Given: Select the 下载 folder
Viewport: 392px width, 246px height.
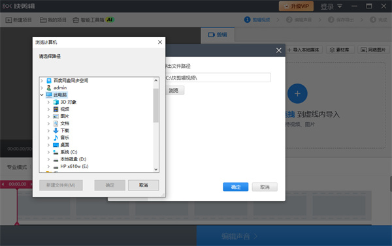Looking at the screenshot, I should 65,131.
